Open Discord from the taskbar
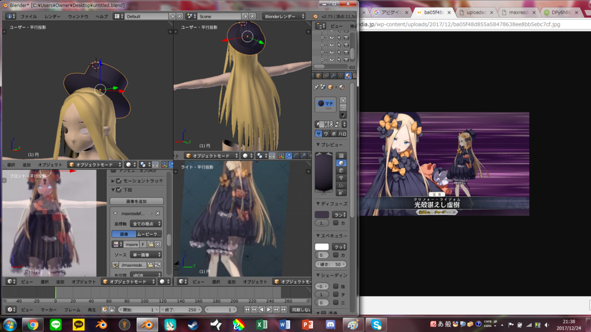 (331, 325)
